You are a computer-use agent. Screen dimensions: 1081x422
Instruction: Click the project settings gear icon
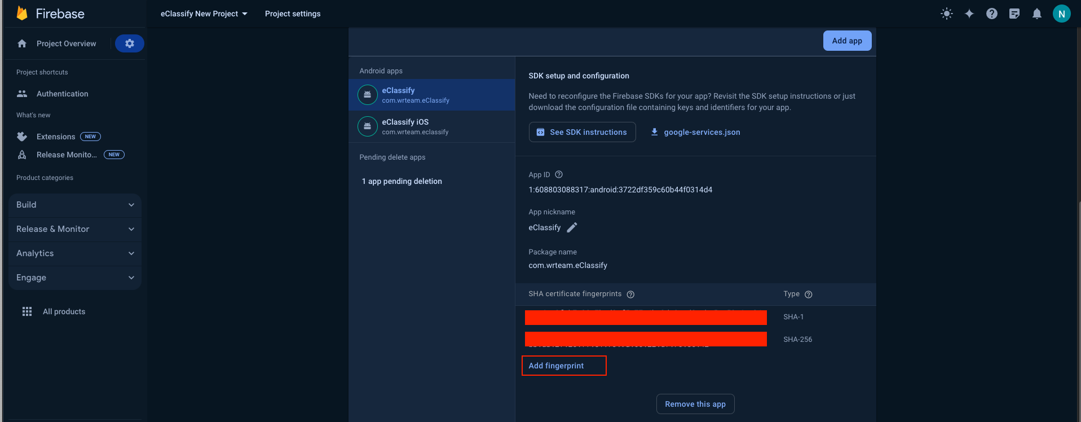click(129, 43)
